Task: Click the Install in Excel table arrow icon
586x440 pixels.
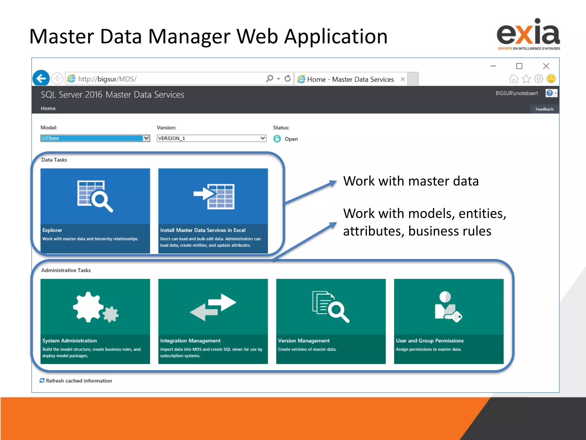Action: [x=214, y=196]
